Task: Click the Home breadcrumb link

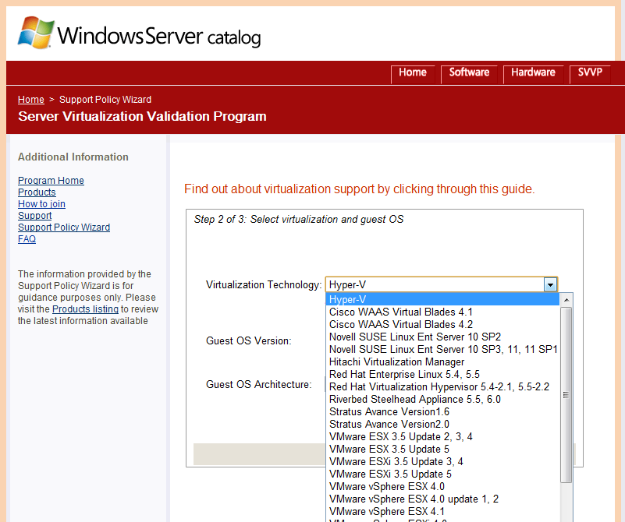Action: 31,100
